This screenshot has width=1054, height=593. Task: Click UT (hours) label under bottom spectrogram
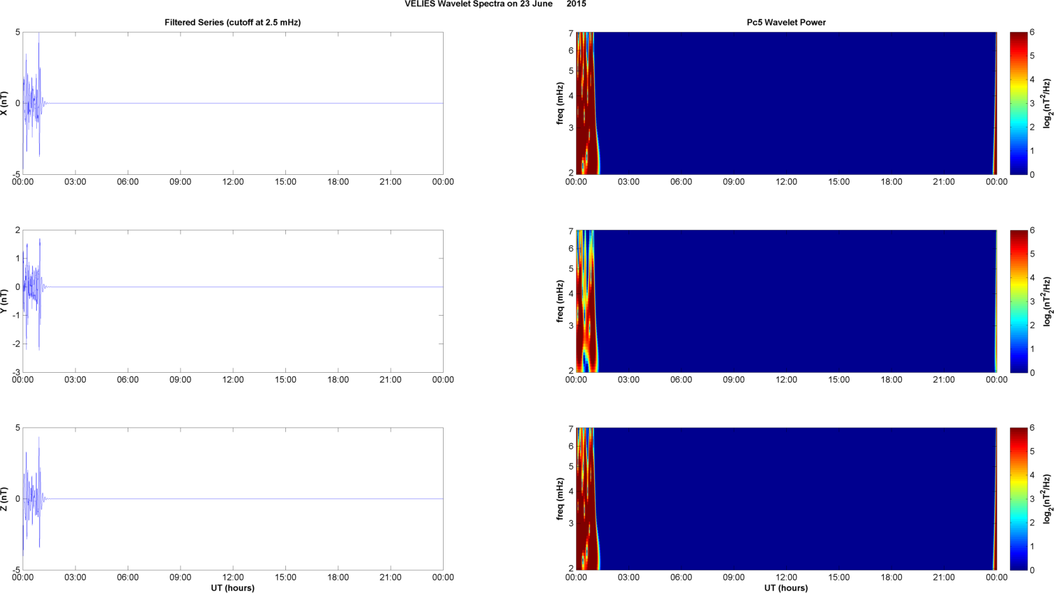[786, 588]
